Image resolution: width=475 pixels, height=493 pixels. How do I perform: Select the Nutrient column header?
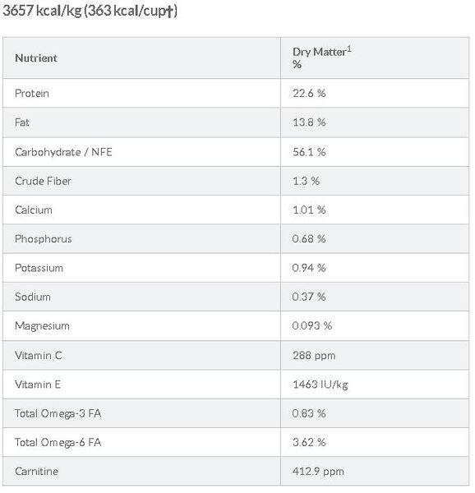[x=36, y=58]
